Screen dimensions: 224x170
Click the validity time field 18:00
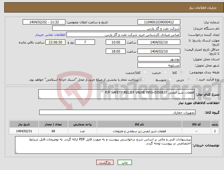pos(116,51)
